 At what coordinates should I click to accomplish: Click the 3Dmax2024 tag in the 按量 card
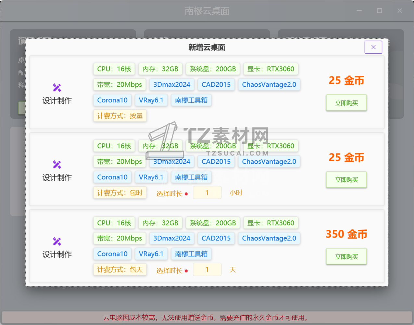[x=172, y=84]
